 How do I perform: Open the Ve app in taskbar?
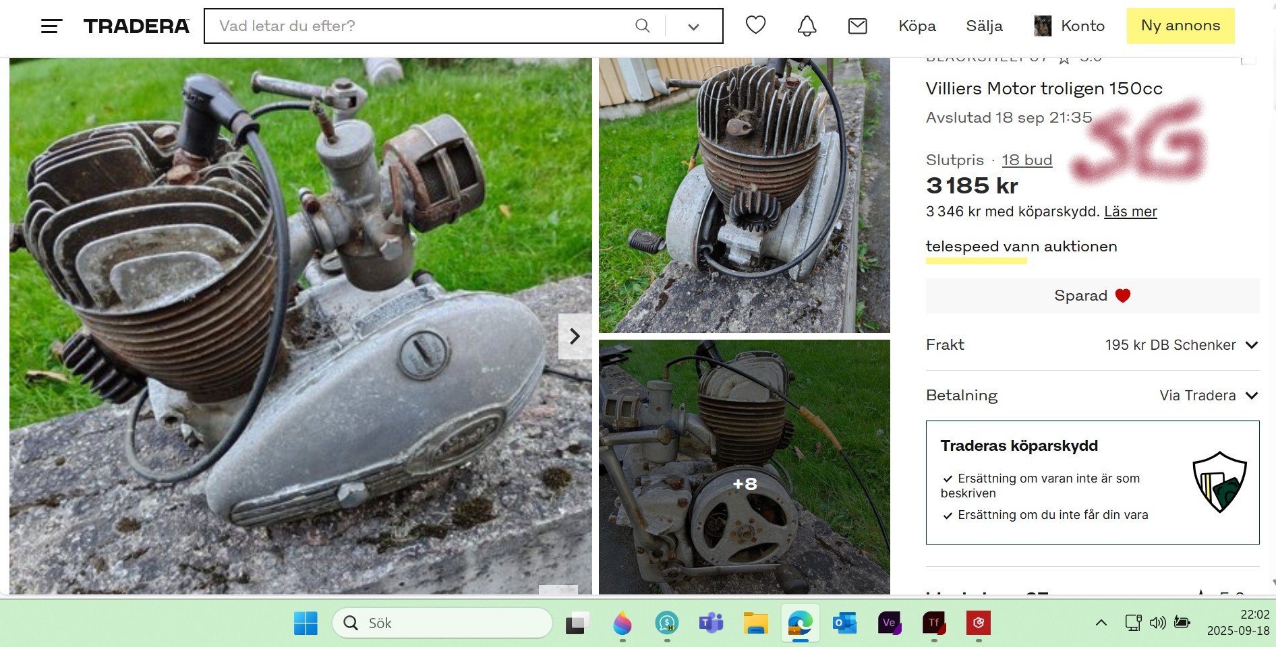[x=889, y=623]
